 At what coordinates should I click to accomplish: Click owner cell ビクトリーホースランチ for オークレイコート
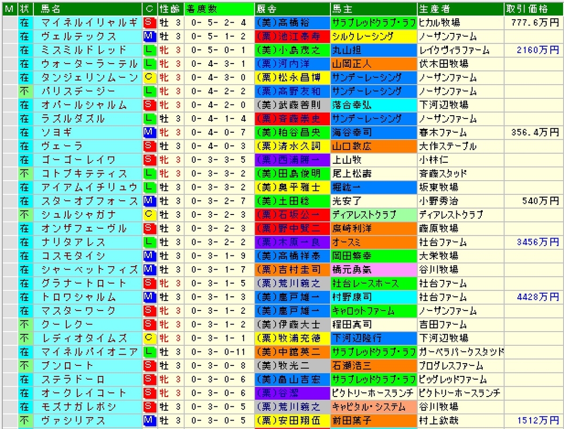point(373,393)
